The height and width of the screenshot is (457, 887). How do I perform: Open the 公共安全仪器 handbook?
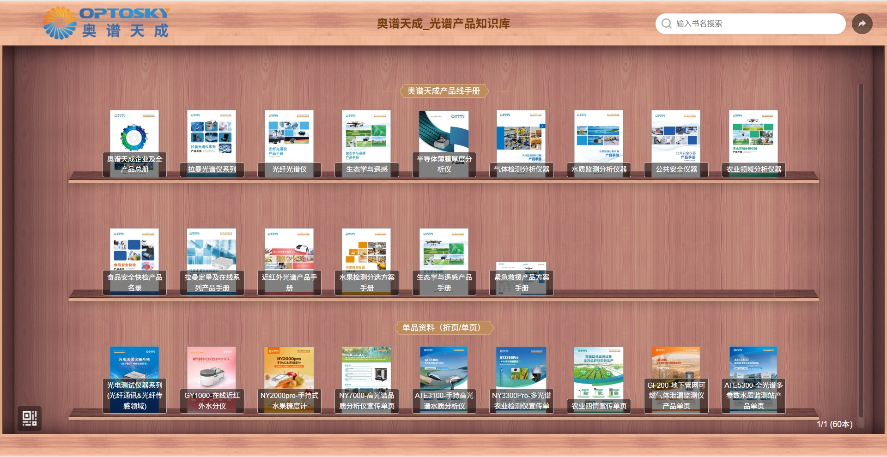click(x=676, y=143)
